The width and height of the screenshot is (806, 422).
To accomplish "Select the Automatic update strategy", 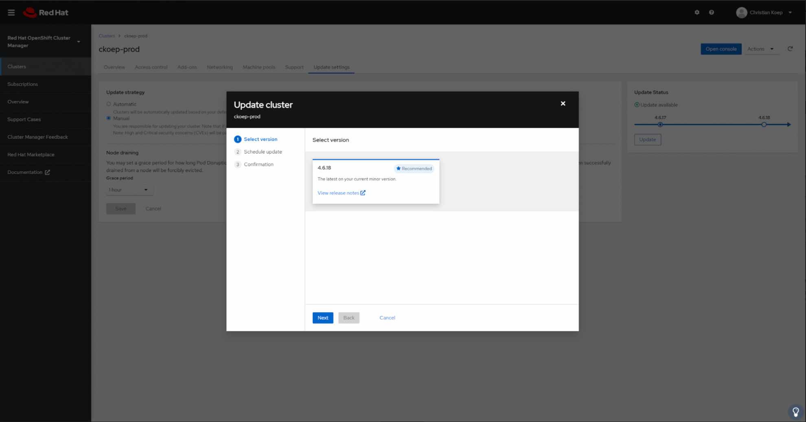I will 108,104.
